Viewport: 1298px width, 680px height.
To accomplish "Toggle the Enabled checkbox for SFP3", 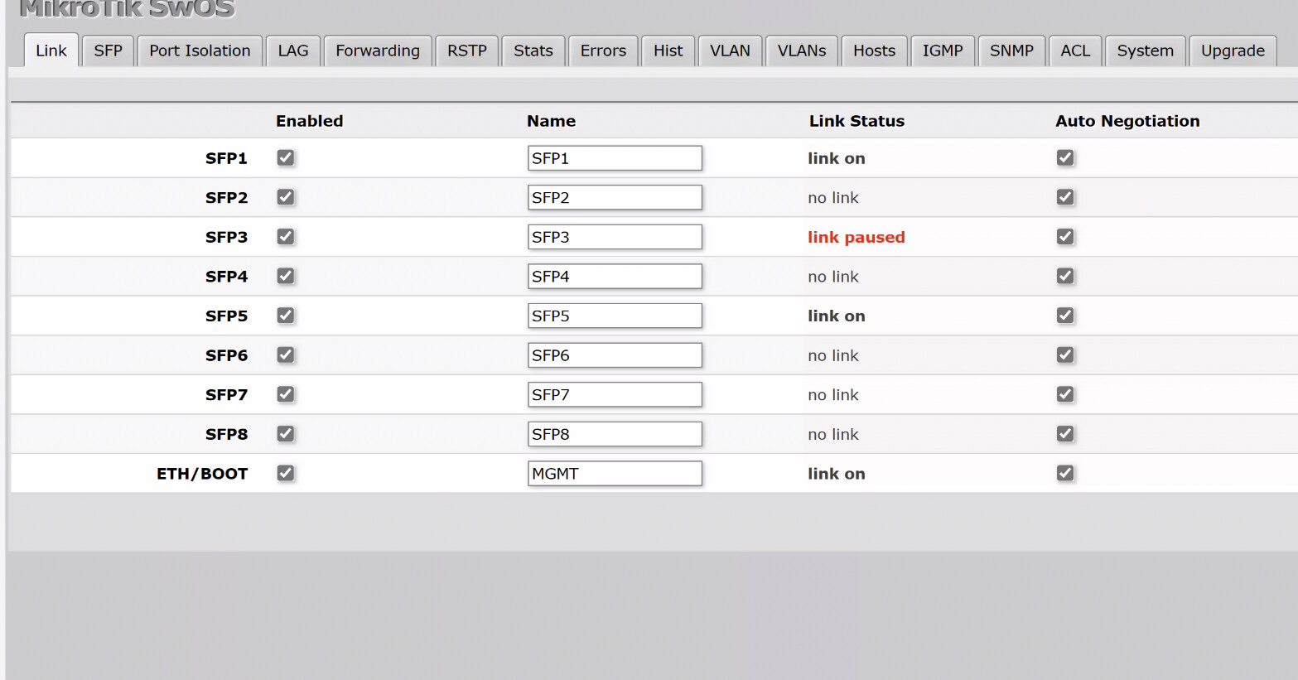I will 286,237.
